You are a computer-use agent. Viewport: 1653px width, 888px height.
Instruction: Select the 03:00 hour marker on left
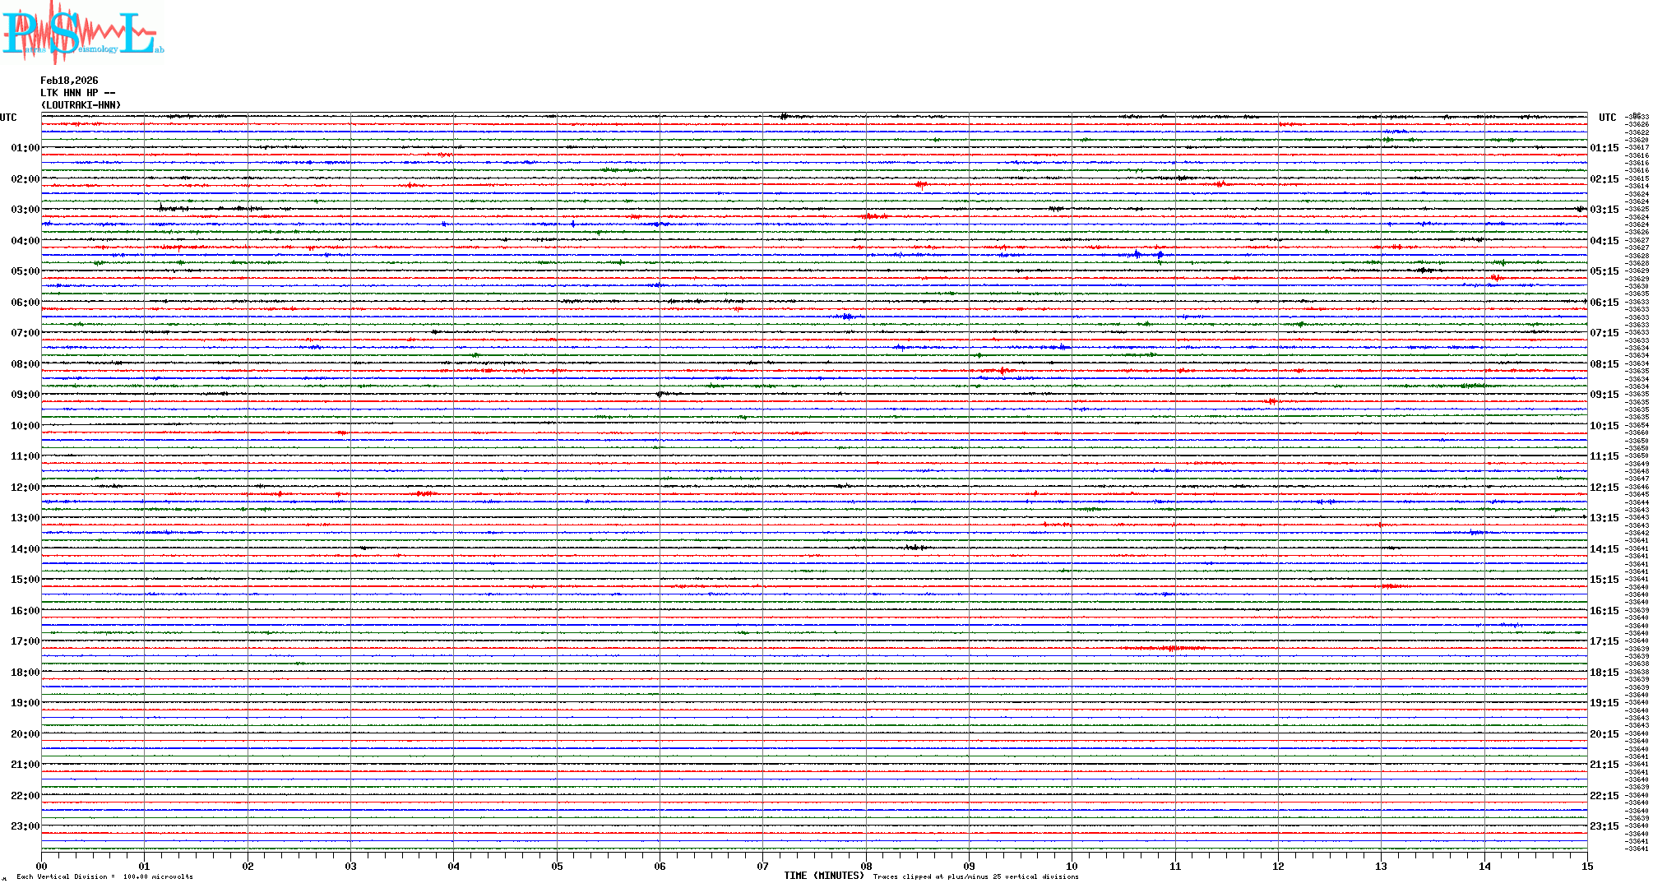pyautogui.click(x=25, y=210)
